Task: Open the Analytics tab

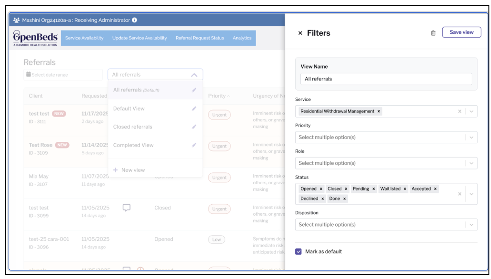Action: (242, 38)
